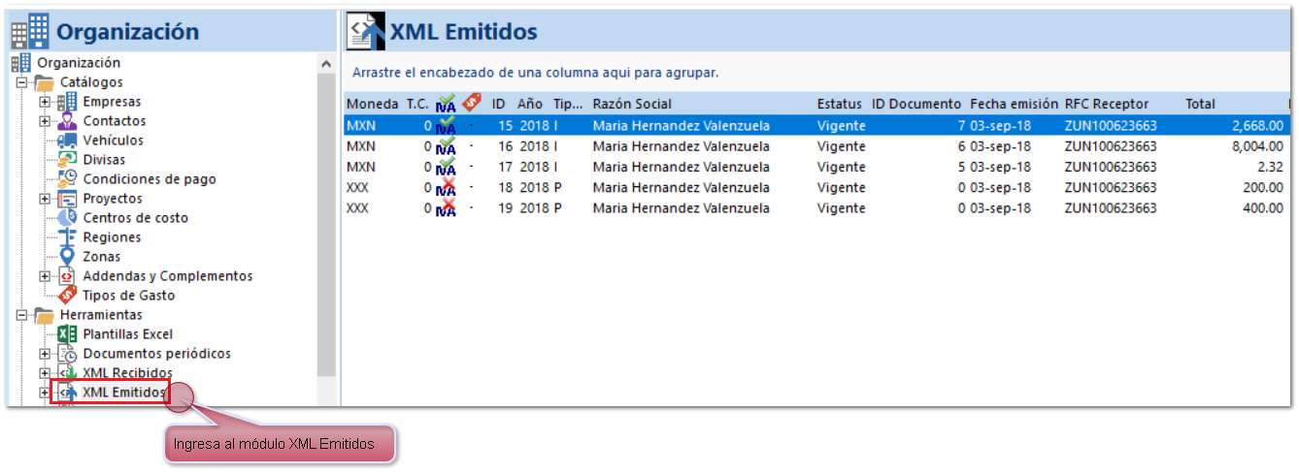Sort by the Fecha emisión column header
1299x474 pixels.
point(1014,104)
